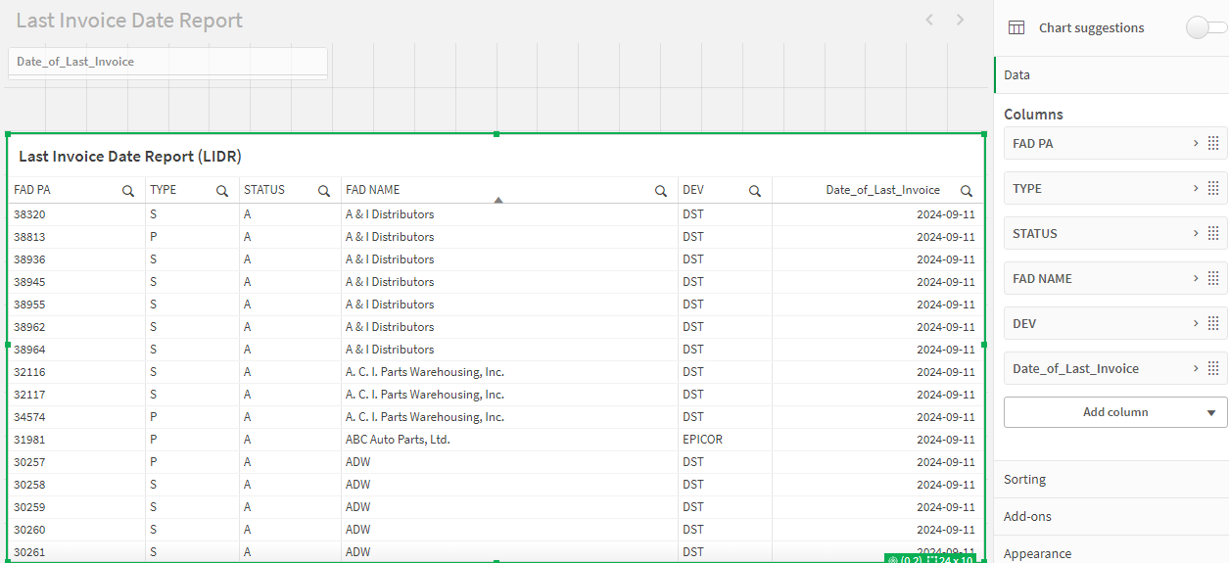1229x563 pixels.
Task: Search the FAD NAME column
Action: [661, 191]
